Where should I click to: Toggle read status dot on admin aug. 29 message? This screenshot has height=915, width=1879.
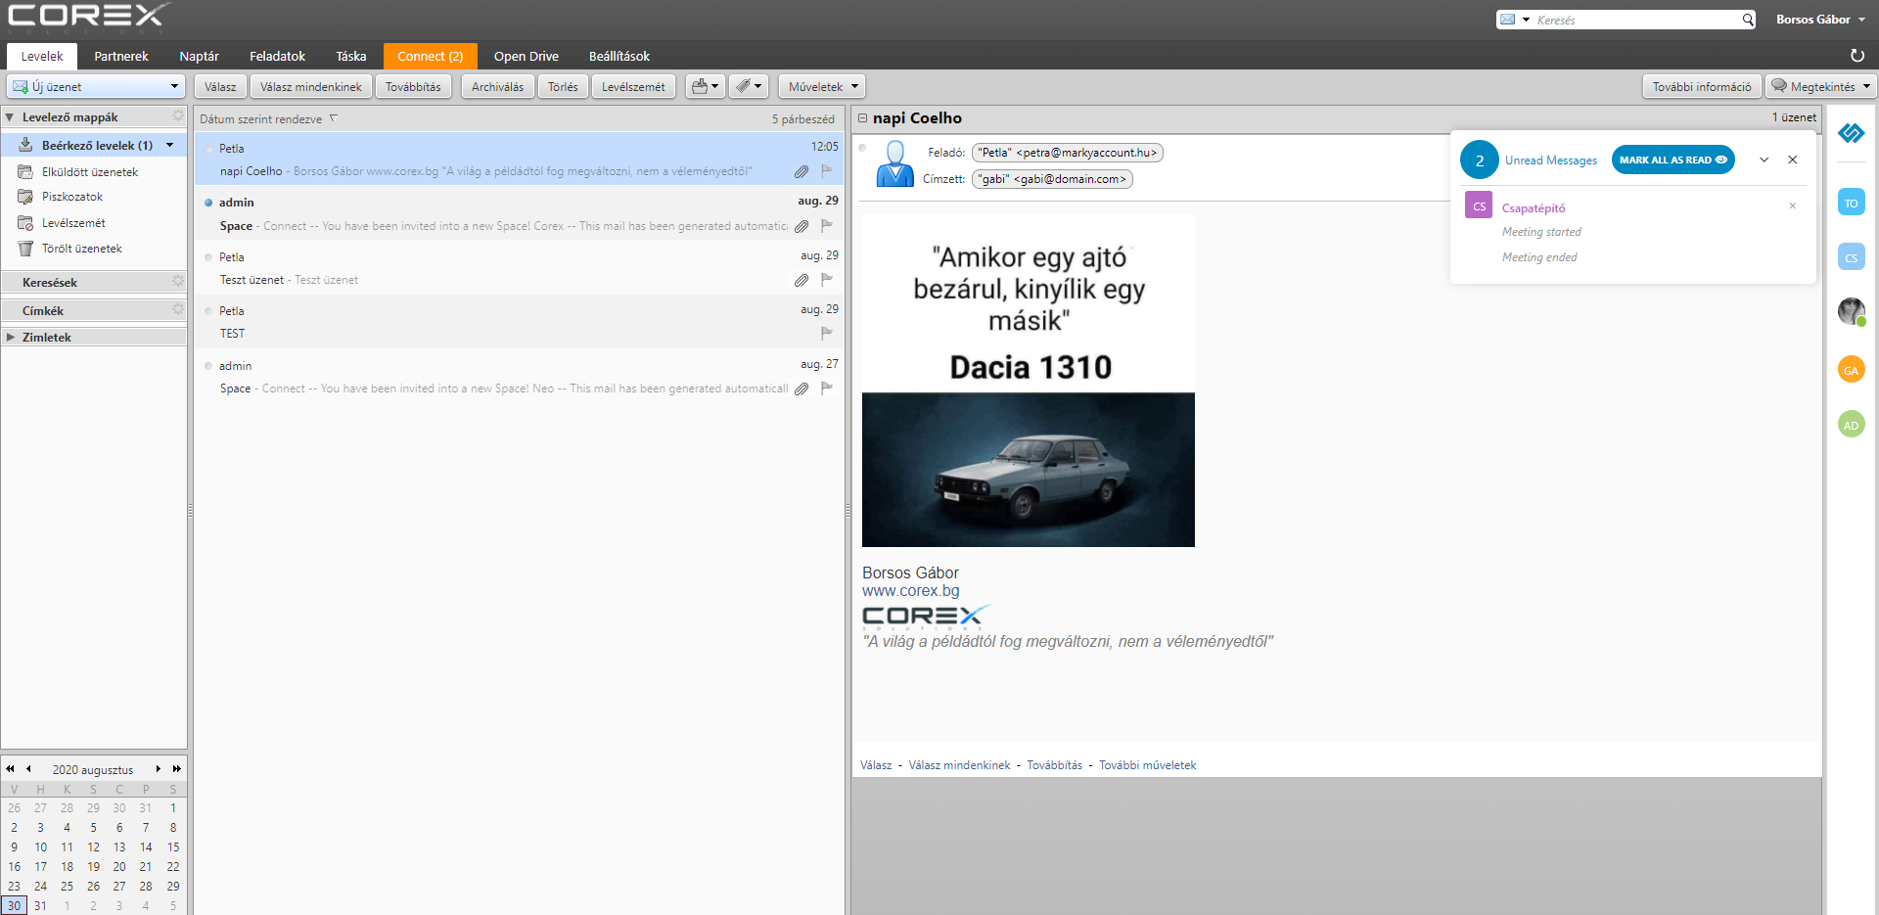click(208, 203)
